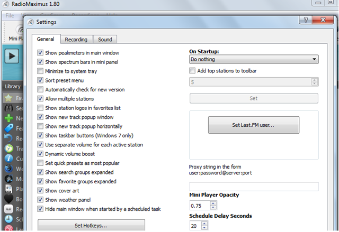Click the Last.fm icon in Library sidebar
Image resolution: width=339 pixels, height=232 pixels.
click(8, 229)
